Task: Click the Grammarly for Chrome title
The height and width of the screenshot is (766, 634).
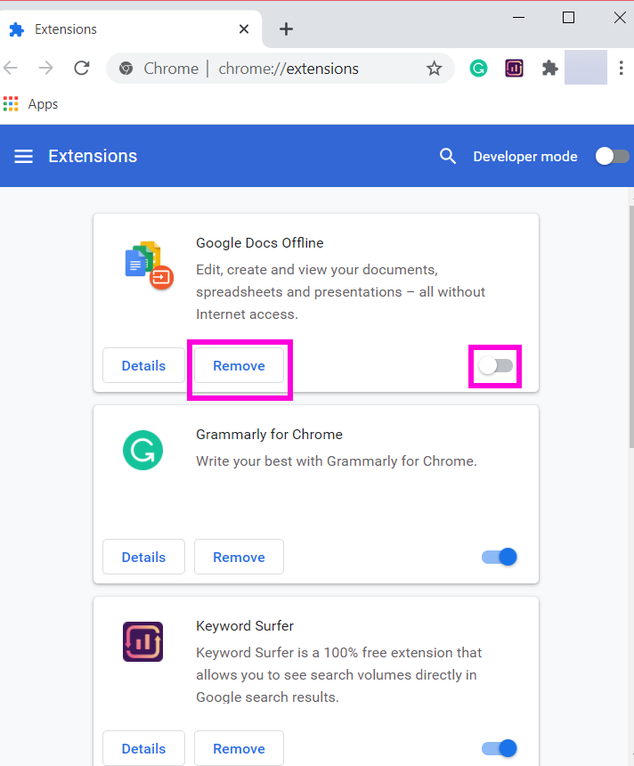Action: tap(269, 435)
